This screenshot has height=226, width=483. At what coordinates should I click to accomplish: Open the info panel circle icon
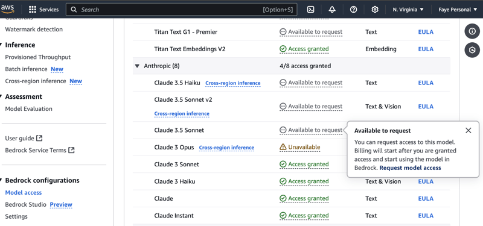pos(472,31)
